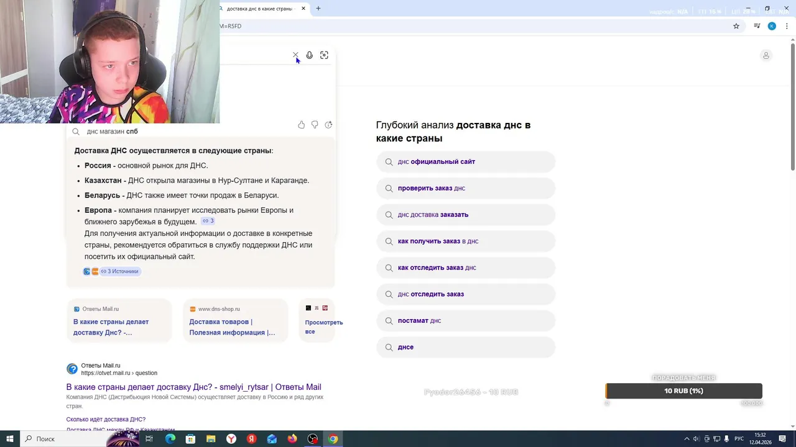Open result 'В какие страны делает доставку Днс? - smelyi_rytsar'

pyautogui.click(x=193, y=387)
